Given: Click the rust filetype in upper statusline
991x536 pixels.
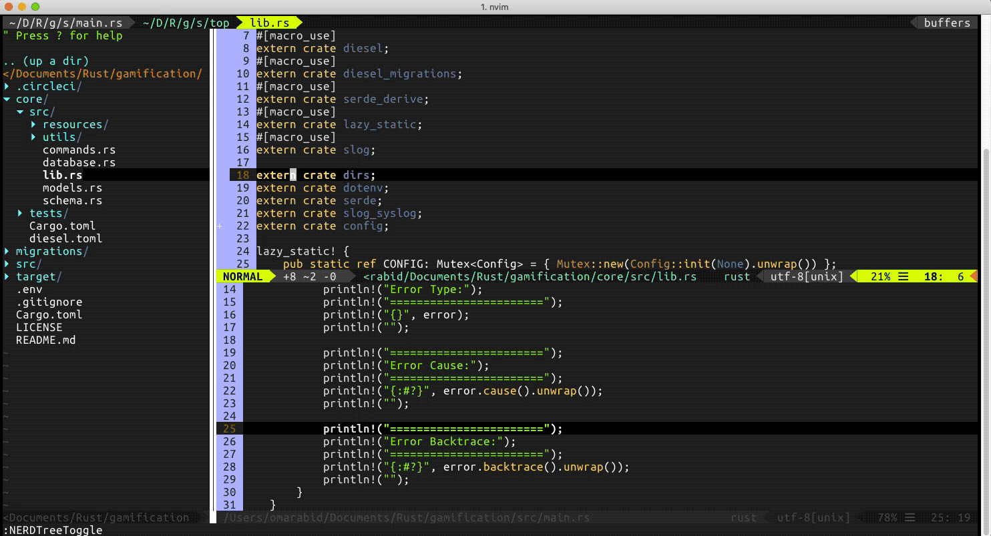Looking at the screenshot, I should click(737, 276).
